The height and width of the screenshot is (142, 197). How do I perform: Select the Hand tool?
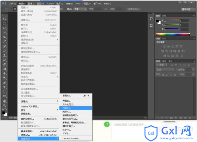(x=4, y=101)
